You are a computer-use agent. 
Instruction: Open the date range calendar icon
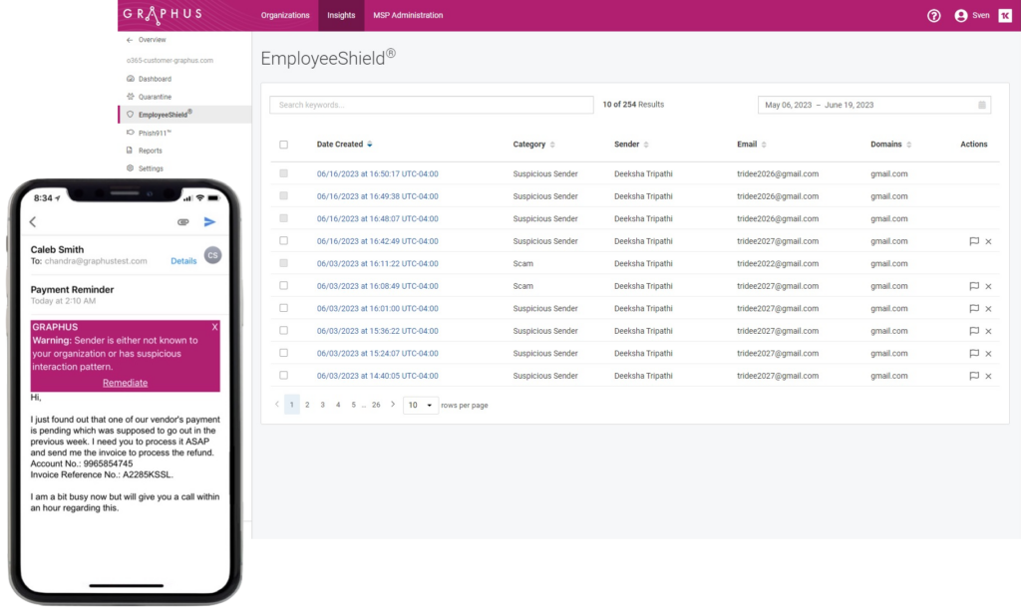982,105
